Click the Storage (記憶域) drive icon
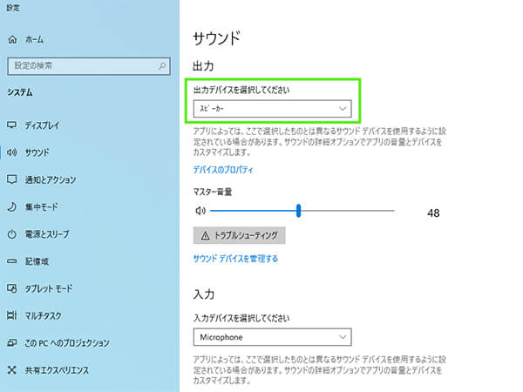 click(x=11, y=261)
